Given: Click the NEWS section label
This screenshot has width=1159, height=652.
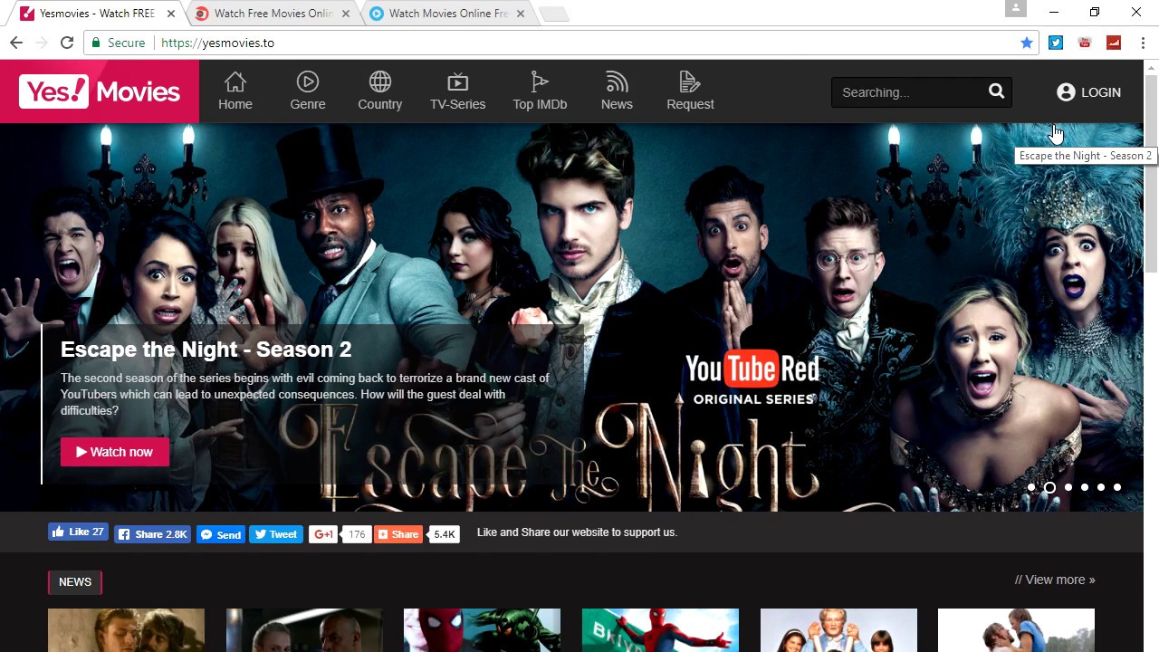Looking at the screenshot, I should point(75,582).
